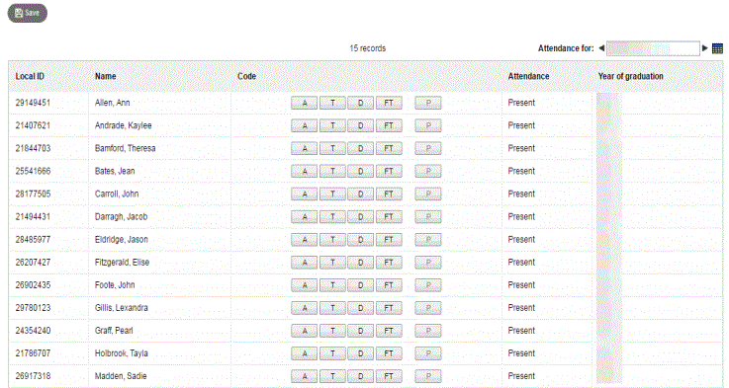Image resolution: width=729 pixels, height=388 pixels.
Task: Click the Attendance for date field
Action: [653, 48]
